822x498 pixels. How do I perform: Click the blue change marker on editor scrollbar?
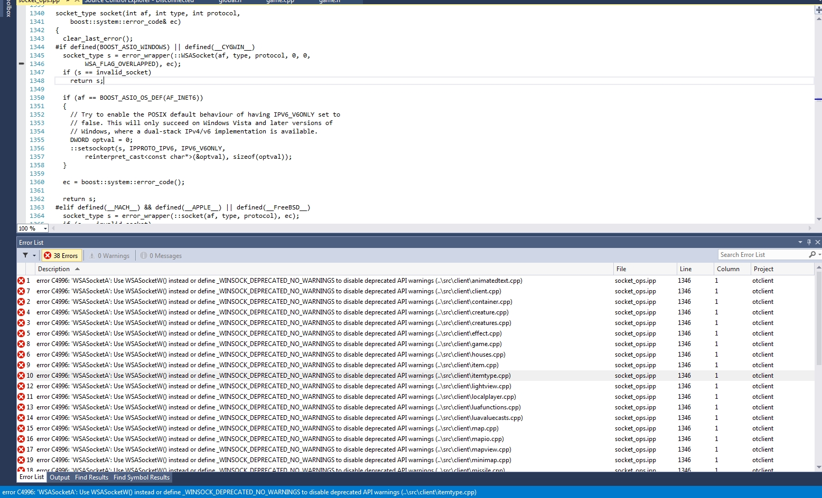point(818,99)
